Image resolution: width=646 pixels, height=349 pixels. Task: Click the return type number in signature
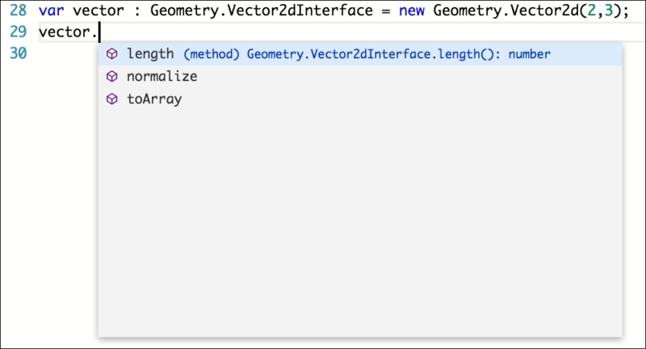click(530, 54)
